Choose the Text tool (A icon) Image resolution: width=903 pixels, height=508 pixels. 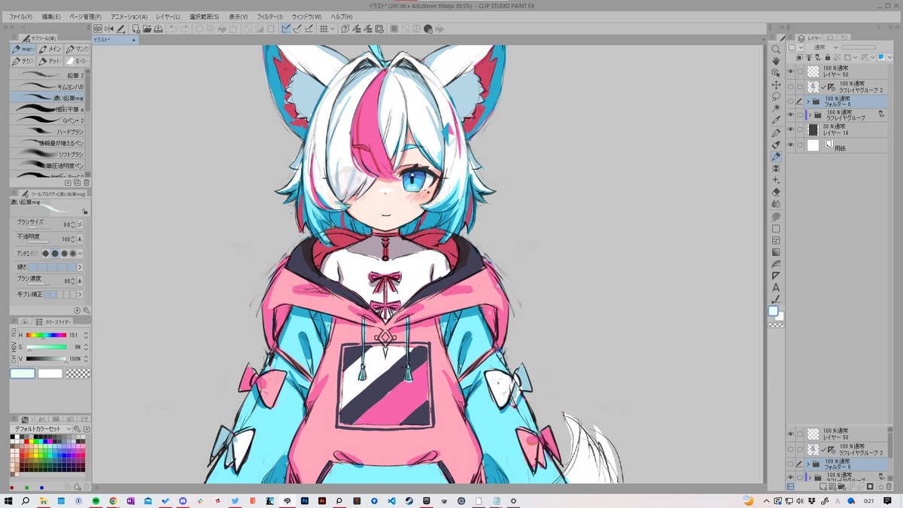pyautogui.click(x=776, y=287)
